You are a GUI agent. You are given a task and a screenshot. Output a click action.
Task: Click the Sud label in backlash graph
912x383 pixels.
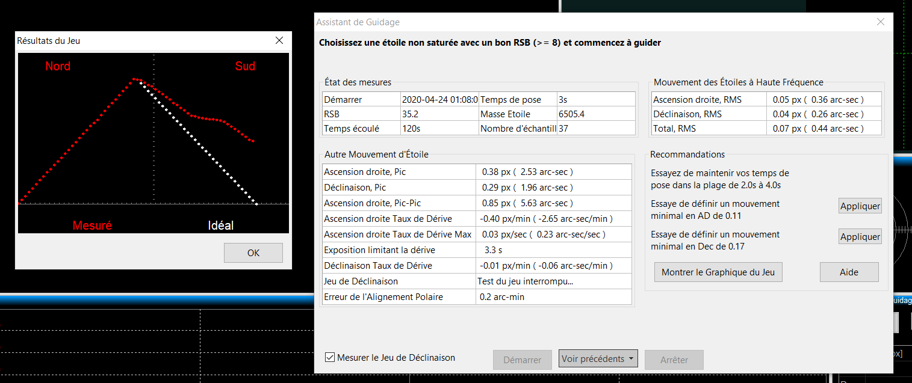[245, 66]
